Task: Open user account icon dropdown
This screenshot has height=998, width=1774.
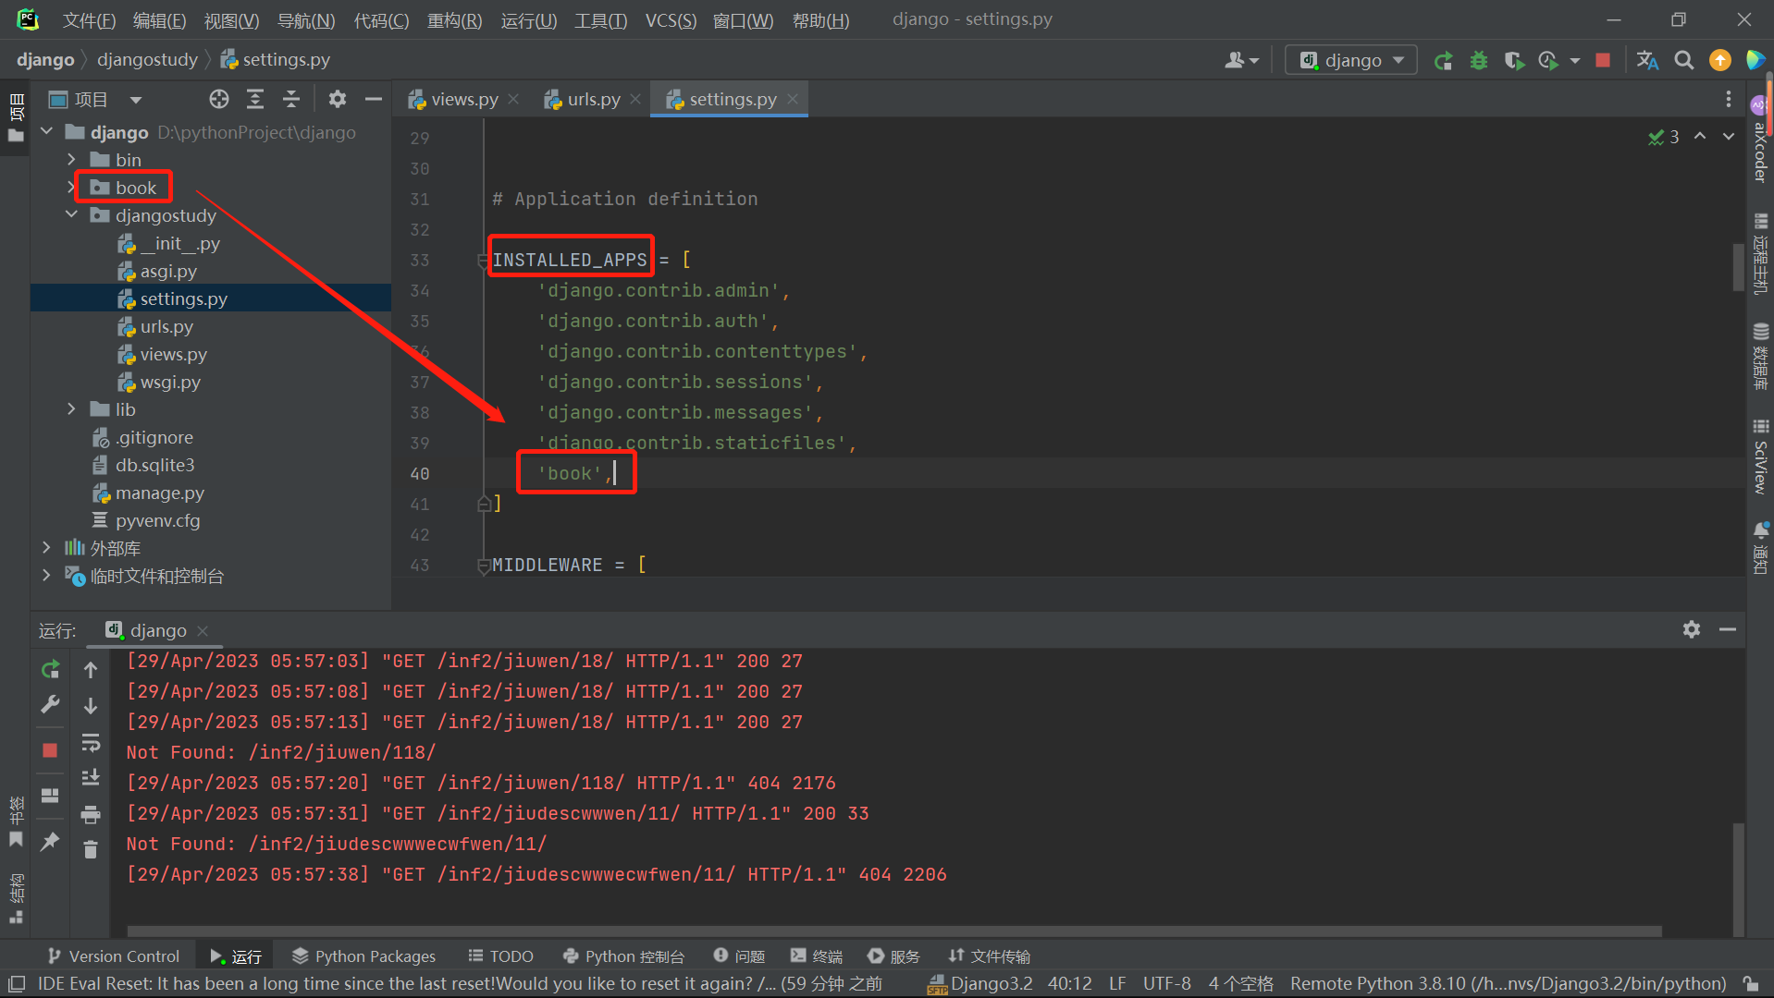Action: pos(1241,61)
